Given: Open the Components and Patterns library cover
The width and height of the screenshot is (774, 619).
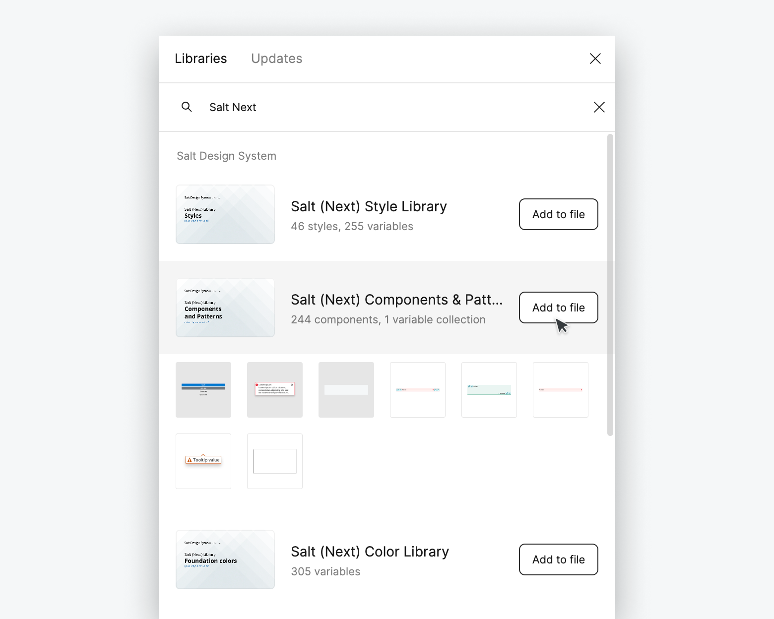Looking at the screenshot, I should [225, 308].
